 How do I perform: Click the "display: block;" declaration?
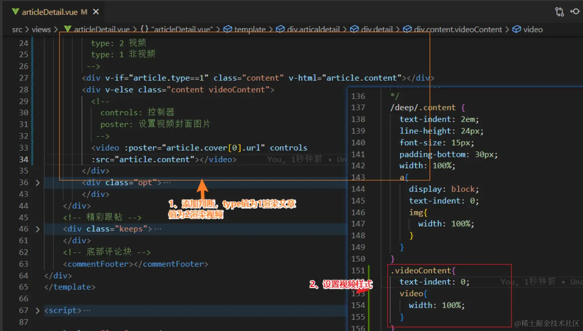coord(444,189)
